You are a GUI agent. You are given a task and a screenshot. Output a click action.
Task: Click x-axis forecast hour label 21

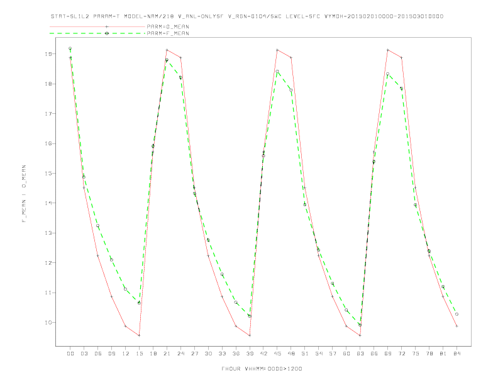click(x=167, y=354)
